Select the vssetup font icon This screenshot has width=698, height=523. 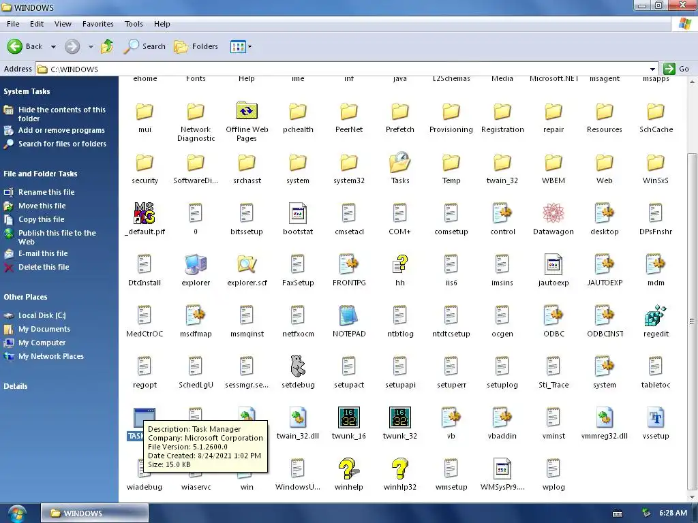point(655,417)
